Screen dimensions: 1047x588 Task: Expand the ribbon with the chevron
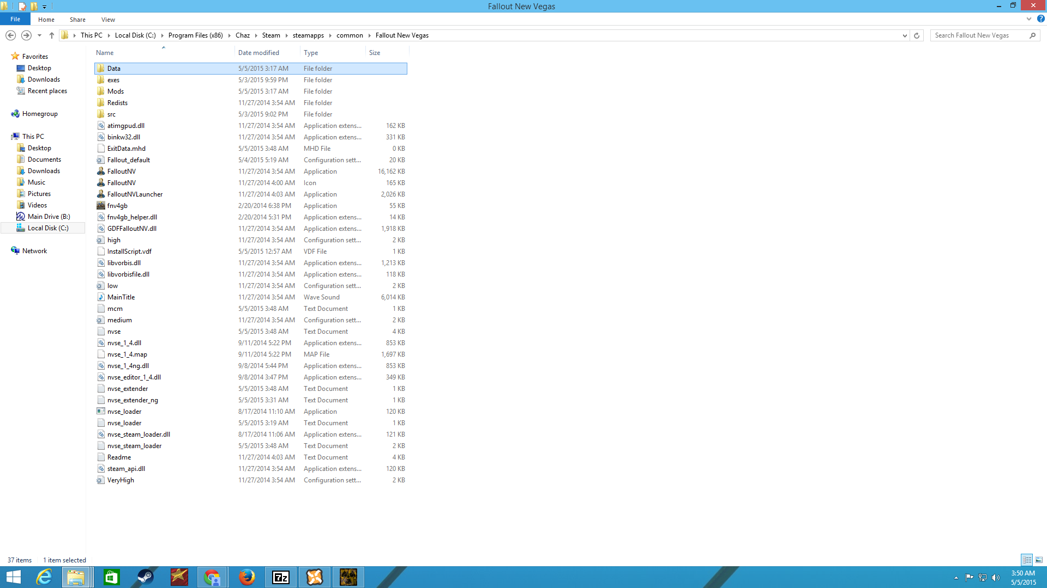pos(1029,19)
